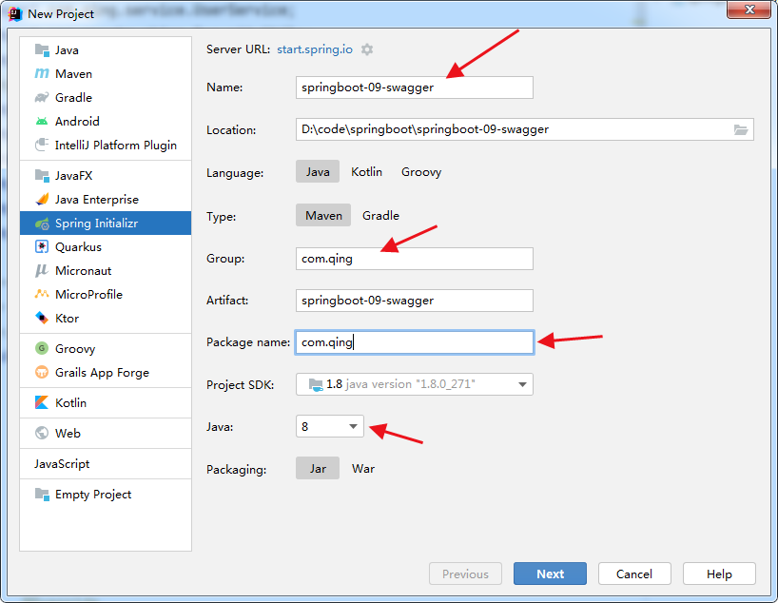The image size is (778, 603).
Task: Select Quarkus generator in sidebar
Action: pyautogui.click(x=106, y=246)
